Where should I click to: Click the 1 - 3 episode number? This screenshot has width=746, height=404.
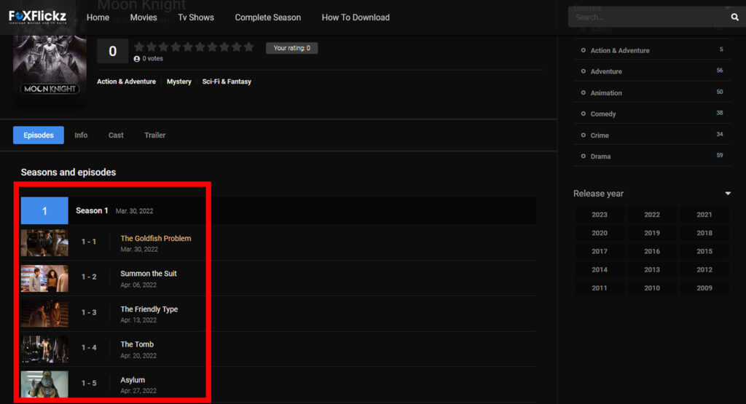(x=89, y=313)
